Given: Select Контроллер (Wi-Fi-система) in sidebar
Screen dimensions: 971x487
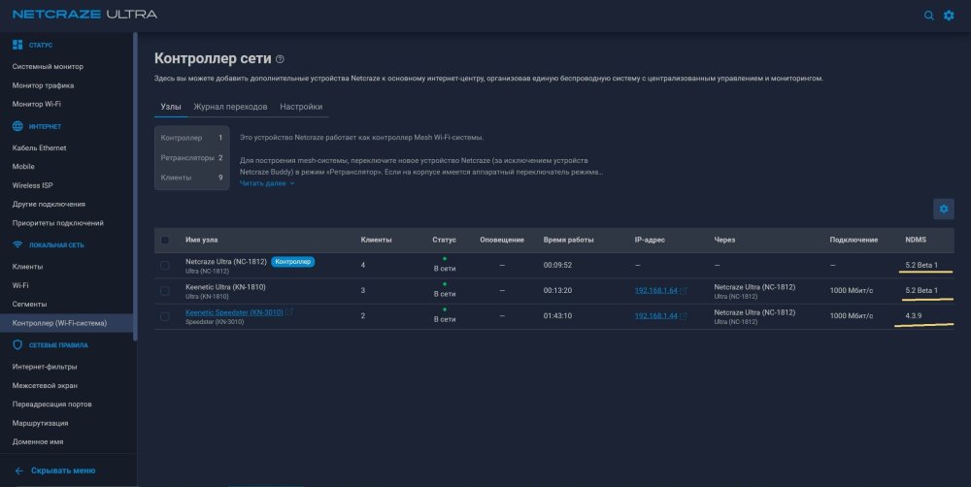Looking at the screenshot, I should coord(66,323).
